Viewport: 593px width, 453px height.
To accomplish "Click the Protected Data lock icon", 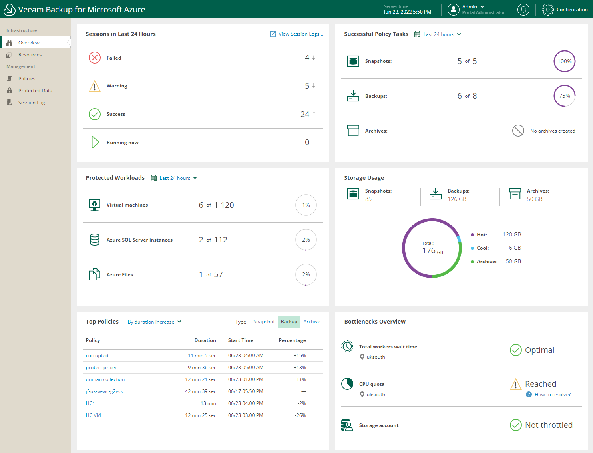I will tap(10, 91).
